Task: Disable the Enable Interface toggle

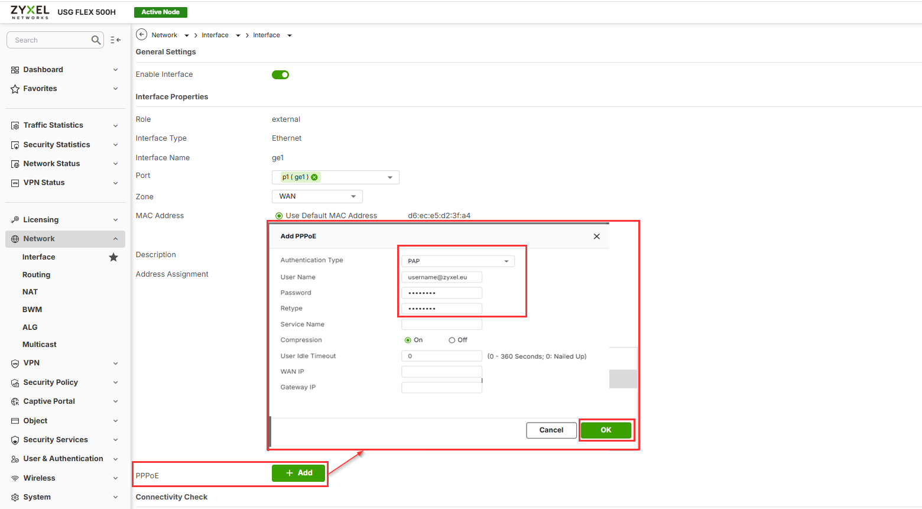Action: 280,74
